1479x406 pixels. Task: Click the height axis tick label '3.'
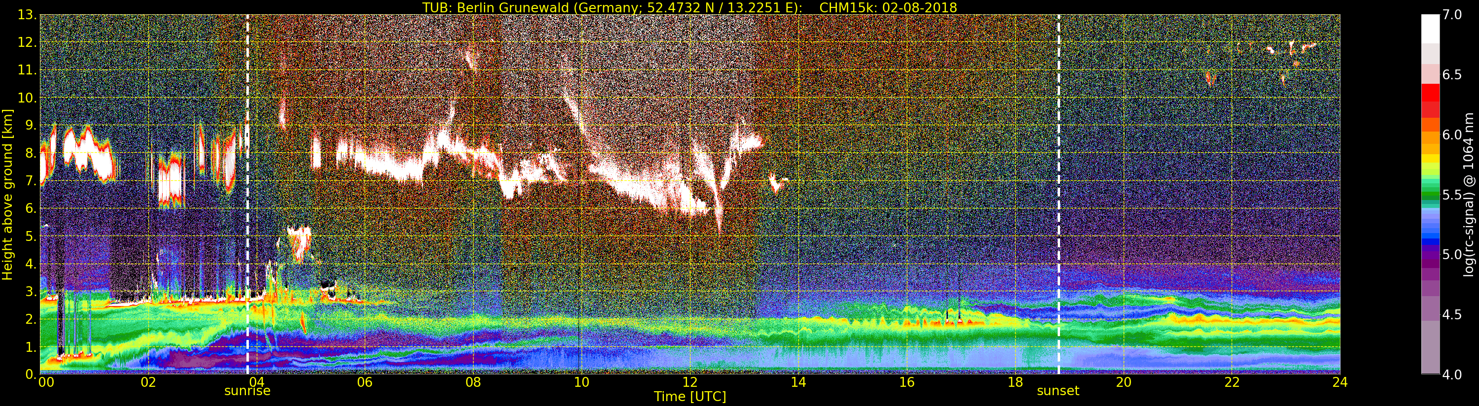(x=31, y=291)
